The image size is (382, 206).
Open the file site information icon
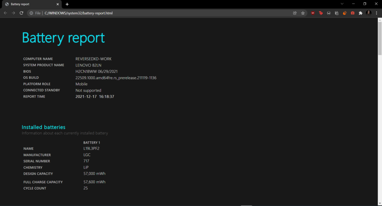[x=31, y=13]
